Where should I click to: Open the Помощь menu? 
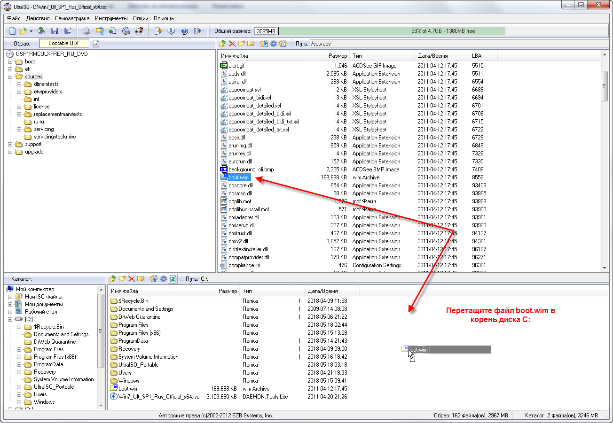(x=164, y=18)
